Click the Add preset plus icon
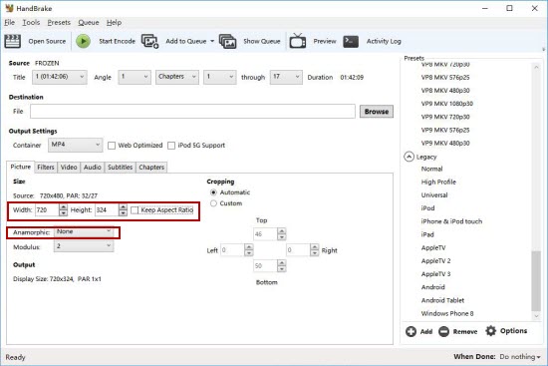 (x=411, y=331)
